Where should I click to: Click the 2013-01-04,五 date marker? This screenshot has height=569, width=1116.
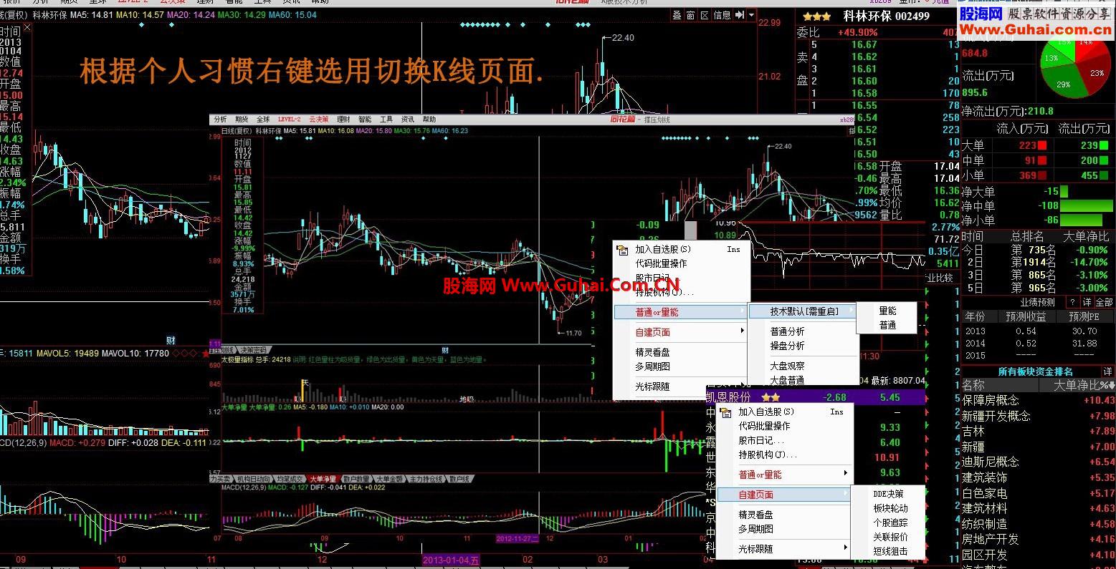[451, 560]
